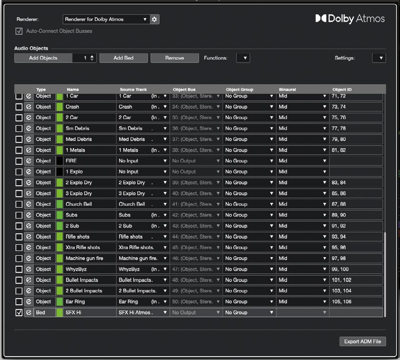Toggle Auto-Connect Object Busses checkbox
This screenshot has height=360, width=400.
pos(19,31)
